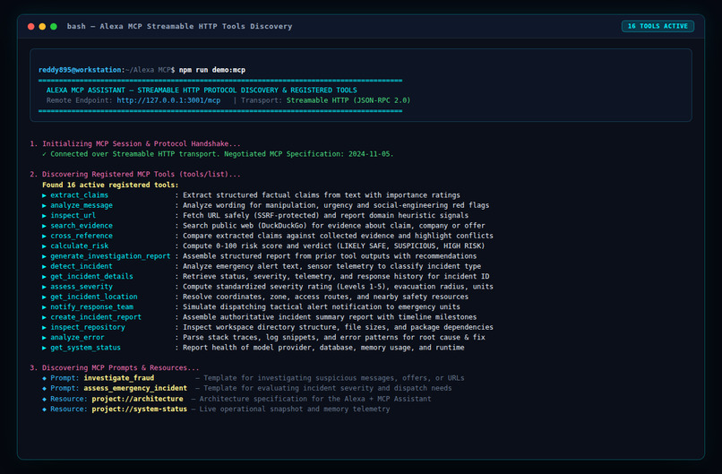The width and height of the screenshot is (722, 474).
Task: Click step 1 Initializing MCP Session line
Action: (x=135, y=143)
